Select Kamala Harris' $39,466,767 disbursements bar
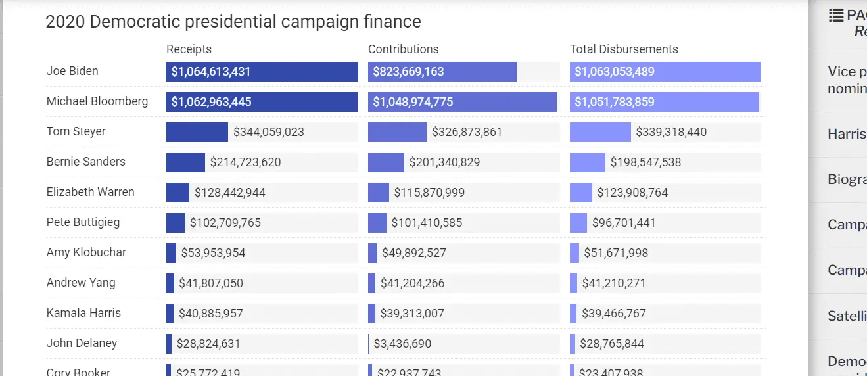Viewport: 867px width, 376px height. (573, 314)
